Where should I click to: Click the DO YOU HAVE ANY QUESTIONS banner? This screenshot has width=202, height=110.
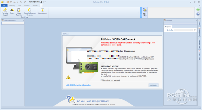(93, 101)
